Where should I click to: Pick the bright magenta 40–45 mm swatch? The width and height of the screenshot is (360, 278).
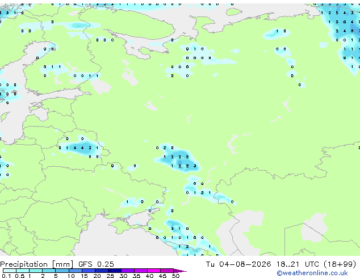154,271
